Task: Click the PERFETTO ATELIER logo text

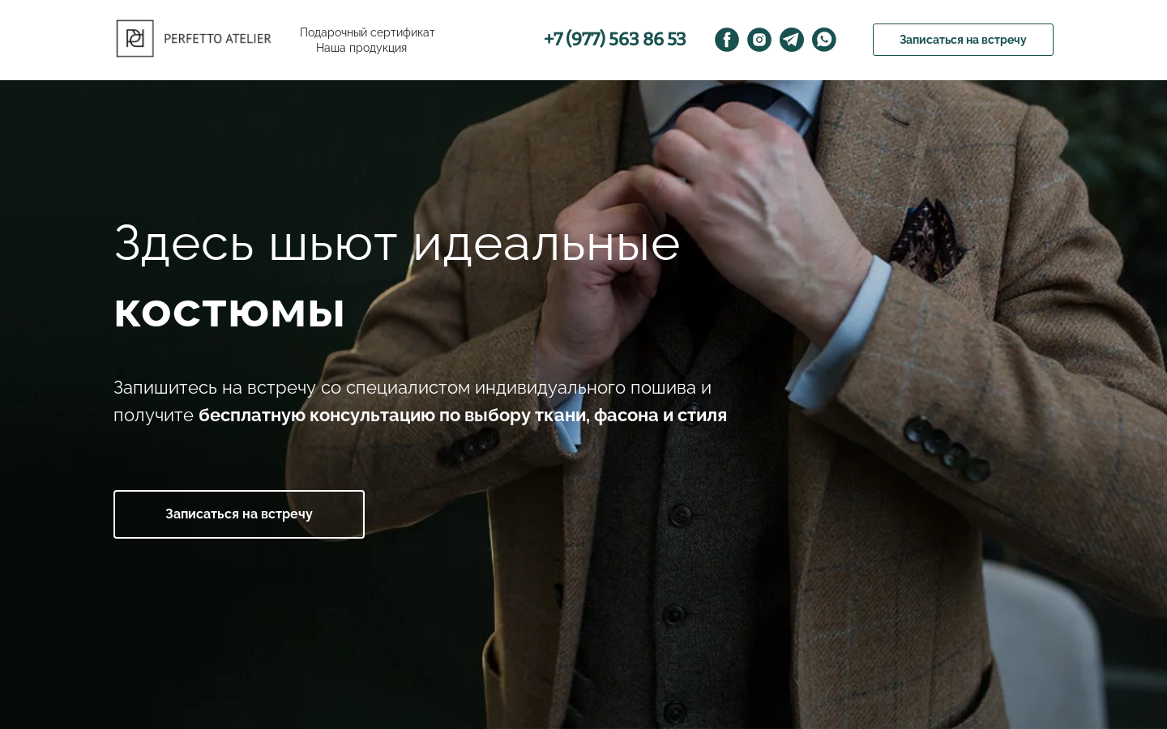Action: 217,39
